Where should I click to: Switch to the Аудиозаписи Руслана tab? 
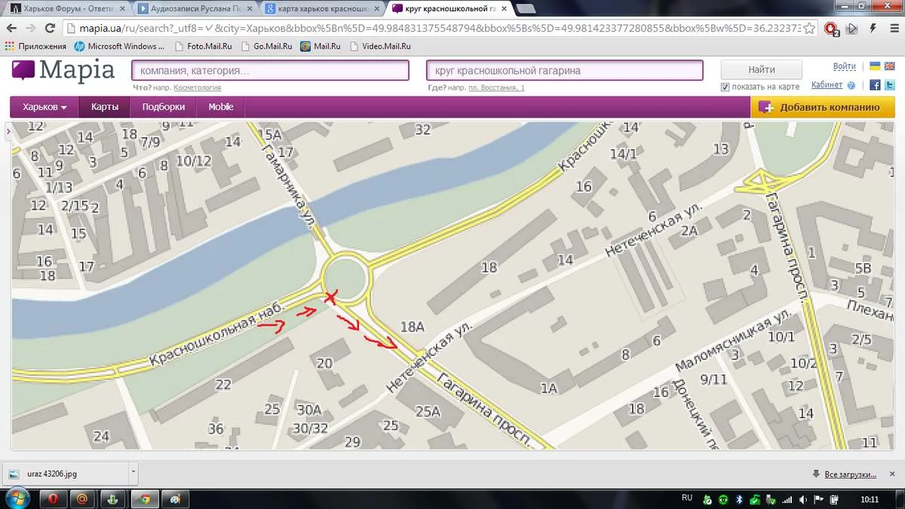coord(196,8)
